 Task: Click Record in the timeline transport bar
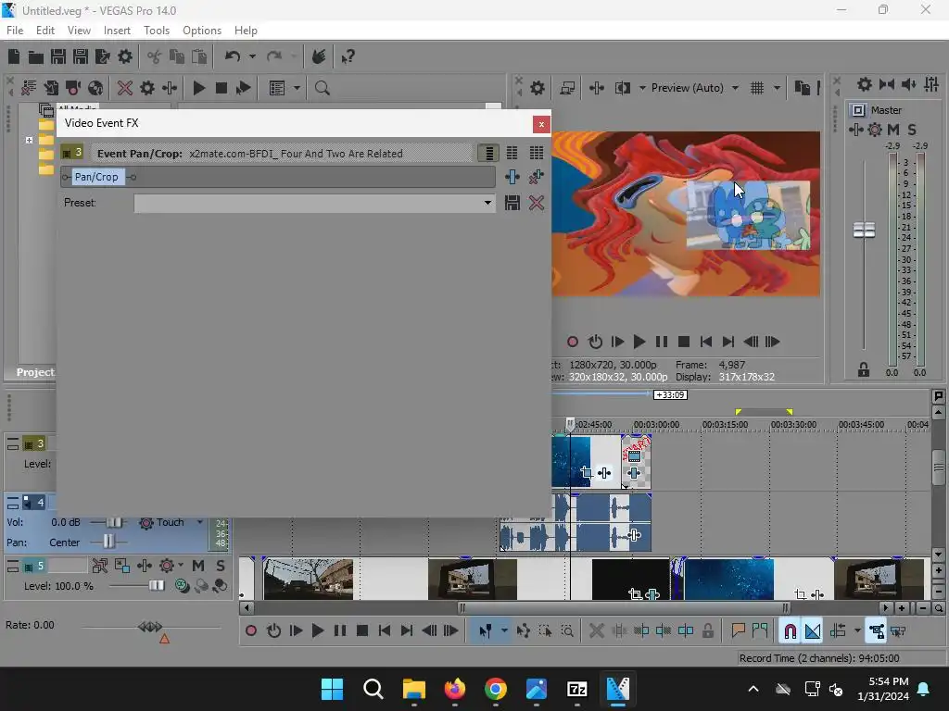coord(251,631)
